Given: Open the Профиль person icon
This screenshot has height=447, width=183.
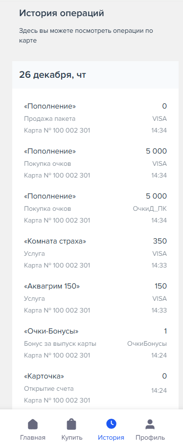Looking at the screenshot, I should click(150, 425).
